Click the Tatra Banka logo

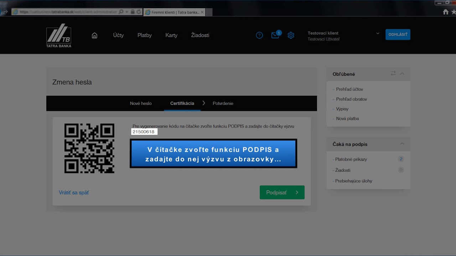coord(59,36)
